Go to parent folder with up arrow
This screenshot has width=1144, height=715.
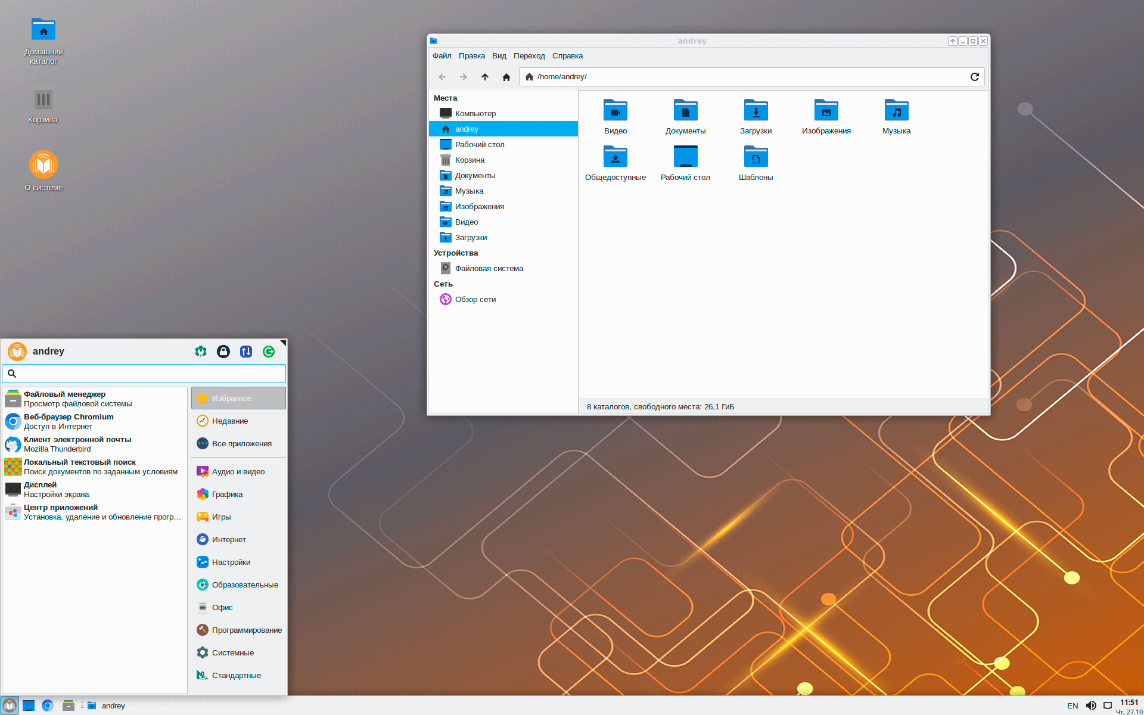pyautogui.click(x=485, y=77)
